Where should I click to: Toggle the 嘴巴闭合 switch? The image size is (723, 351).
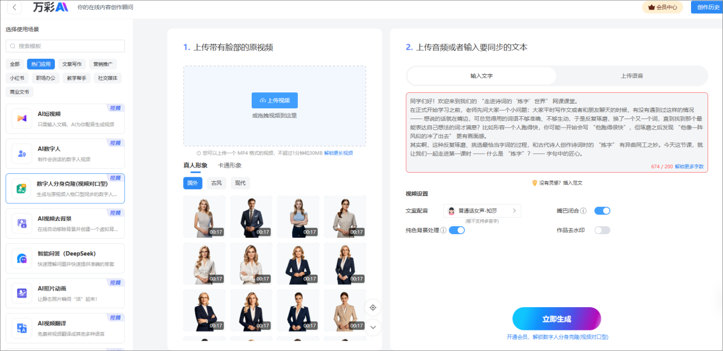[x=602, y=211]
